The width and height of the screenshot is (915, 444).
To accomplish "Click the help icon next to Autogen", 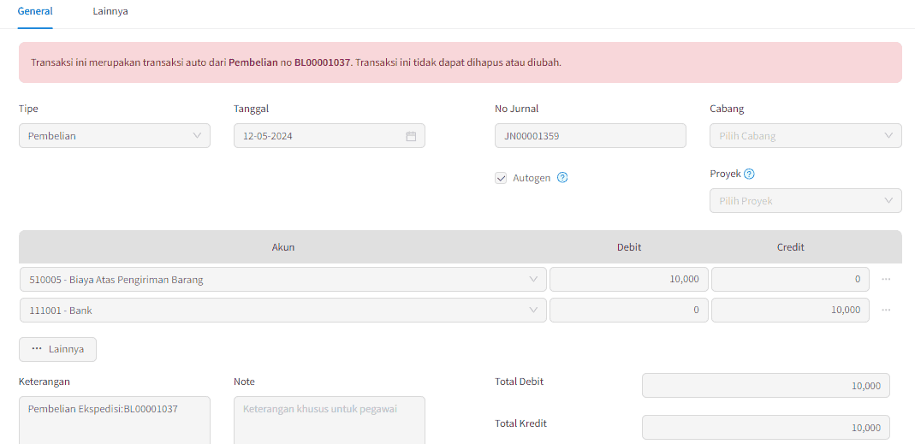I will click(x=562, y=178).
